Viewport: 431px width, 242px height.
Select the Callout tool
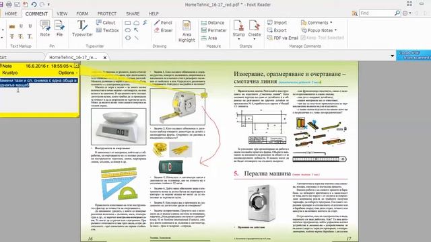point(106,22)
